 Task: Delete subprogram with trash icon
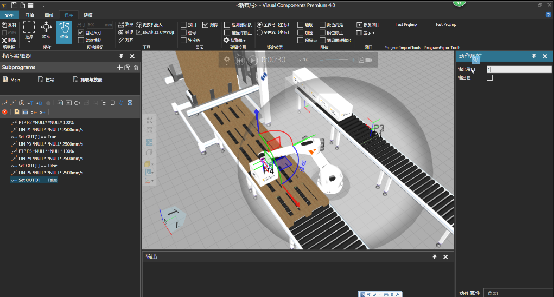[x=136, y=67]
